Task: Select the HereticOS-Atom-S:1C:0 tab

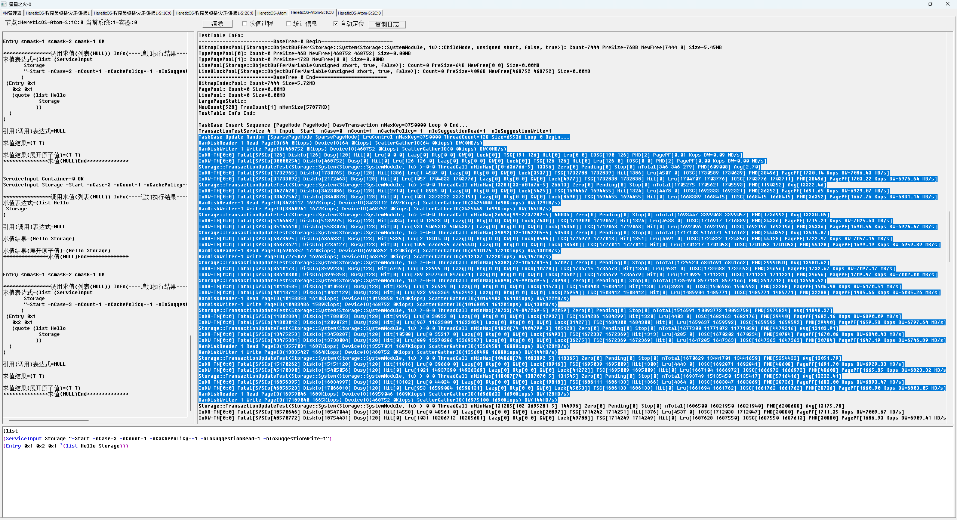Action: pos(312,13)
